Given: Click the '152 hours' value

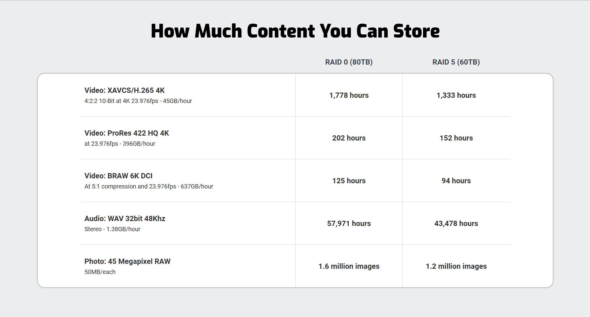Looking at the screenshot, I should 456,138.
